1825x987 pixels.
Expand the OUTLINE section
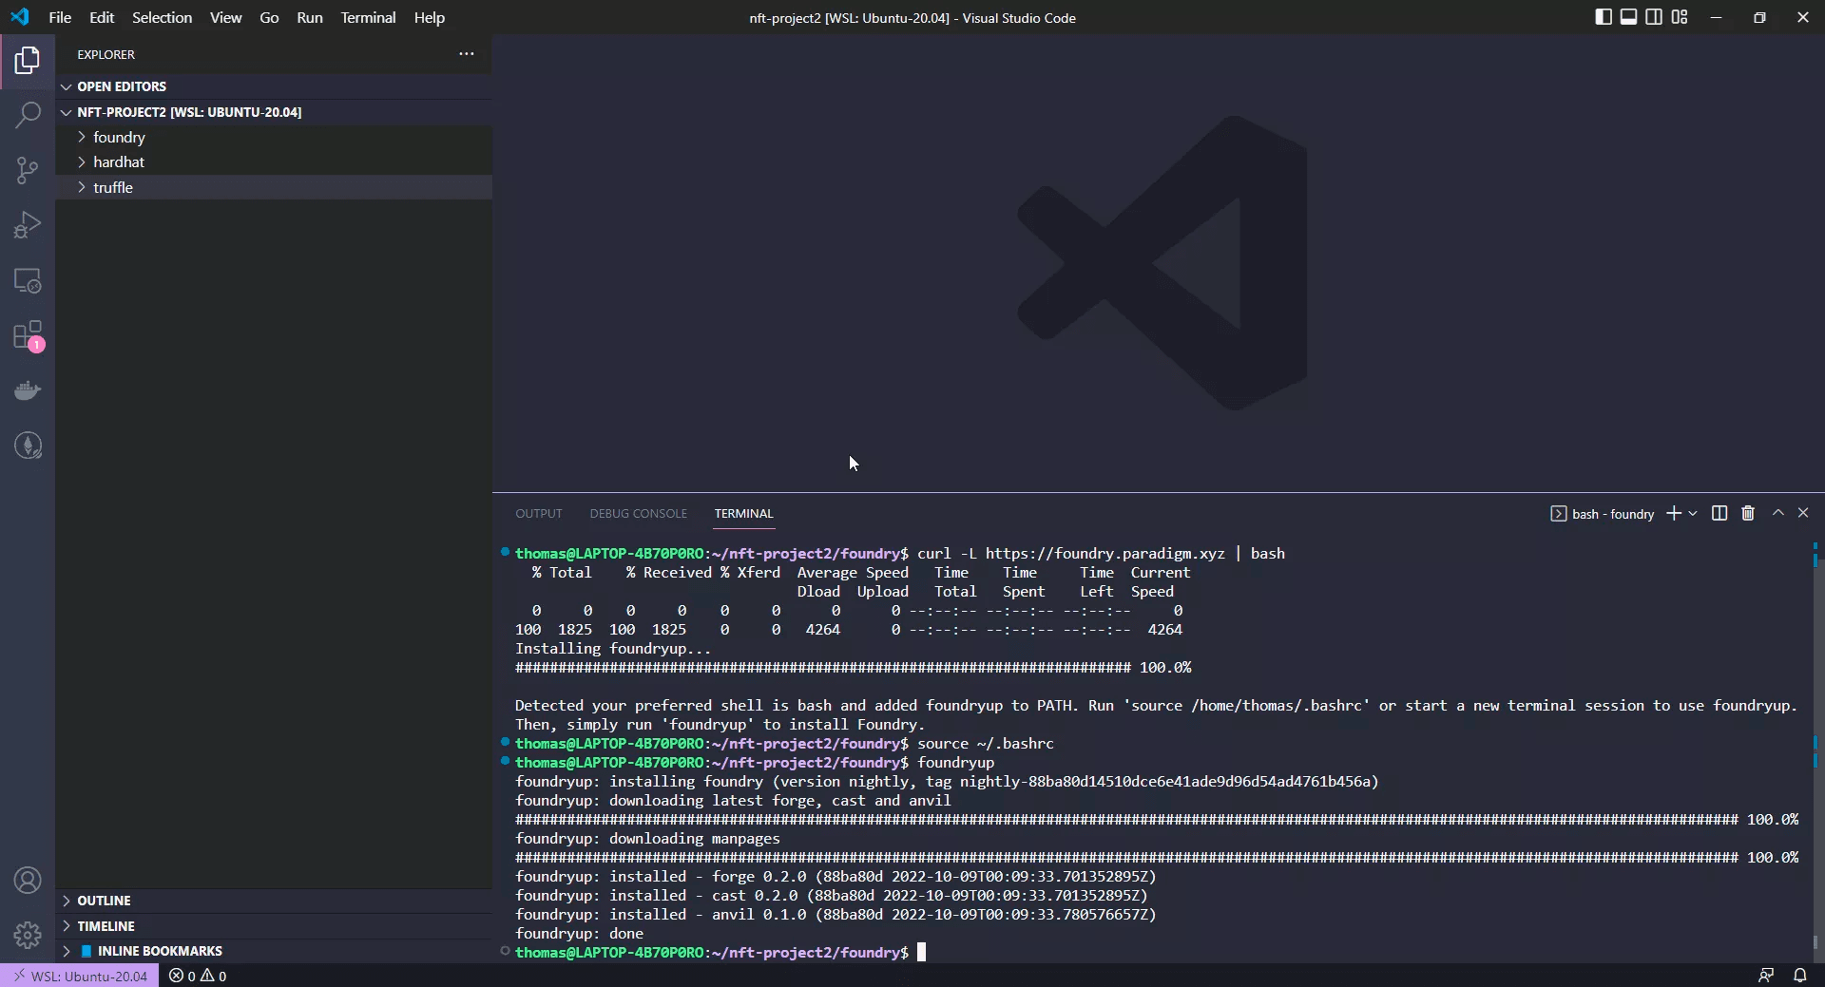[x=274, y=901]
